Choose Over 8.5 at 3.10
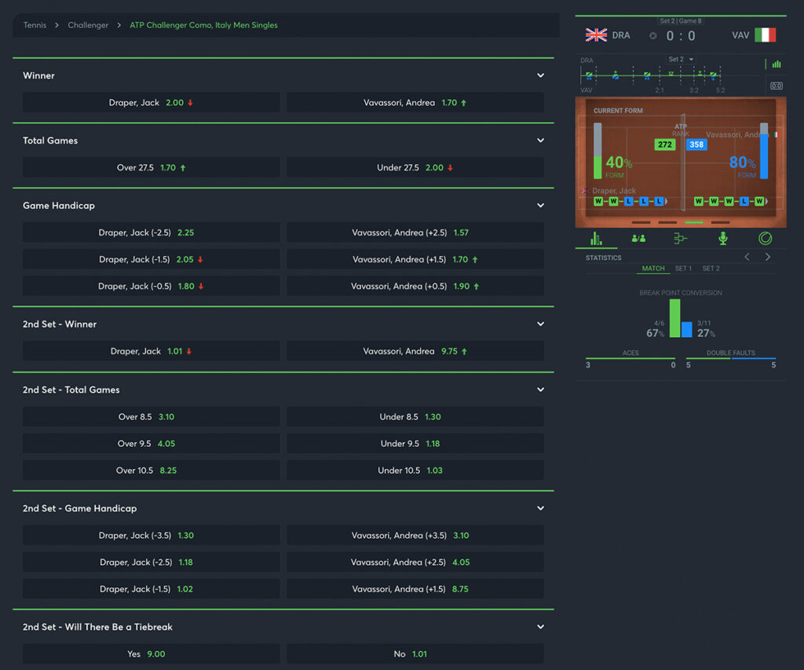This screenshot has height=670, width=804. [152, 417]
